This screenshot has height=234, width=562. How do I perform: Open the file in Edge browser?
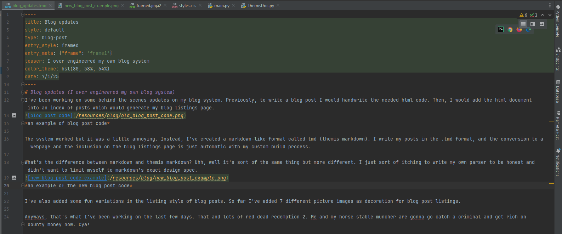(528, 29)
